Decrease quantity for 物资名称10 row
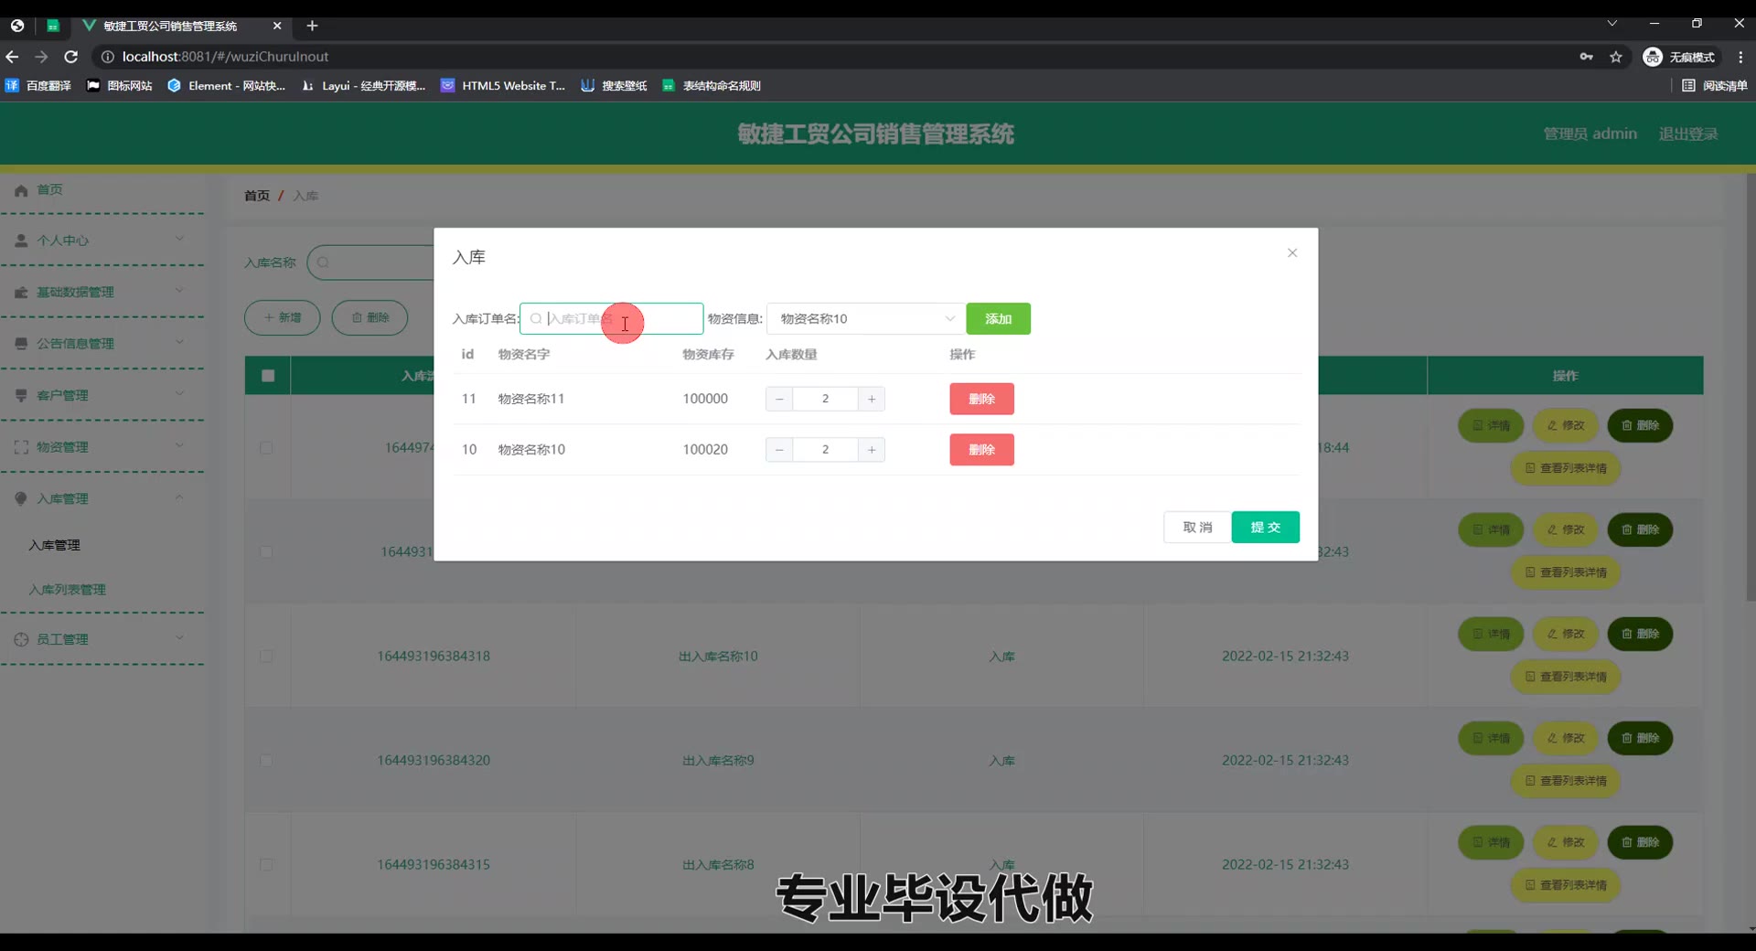1756x951 pixels. 779,450
